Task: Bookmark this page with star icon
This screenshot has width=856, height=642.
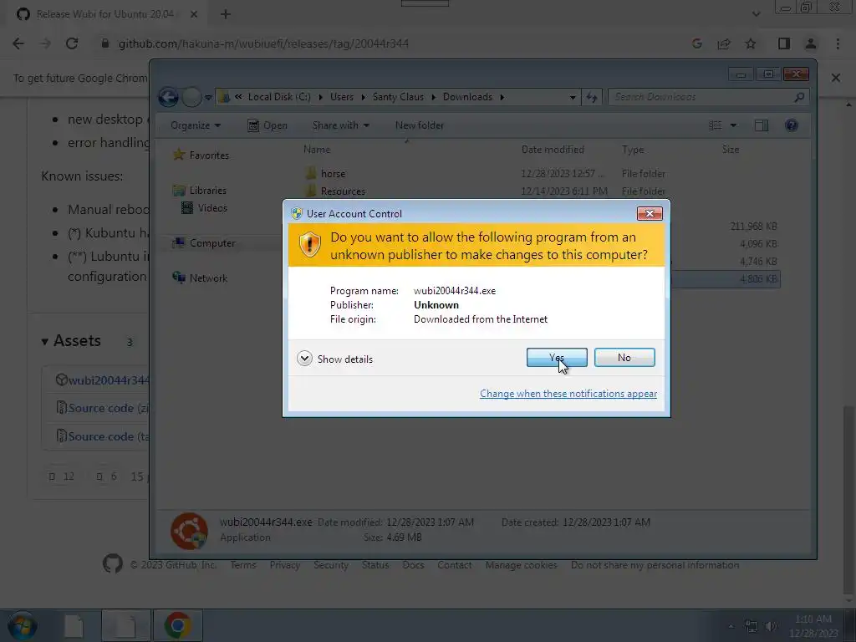Action: tap(751, 43)
